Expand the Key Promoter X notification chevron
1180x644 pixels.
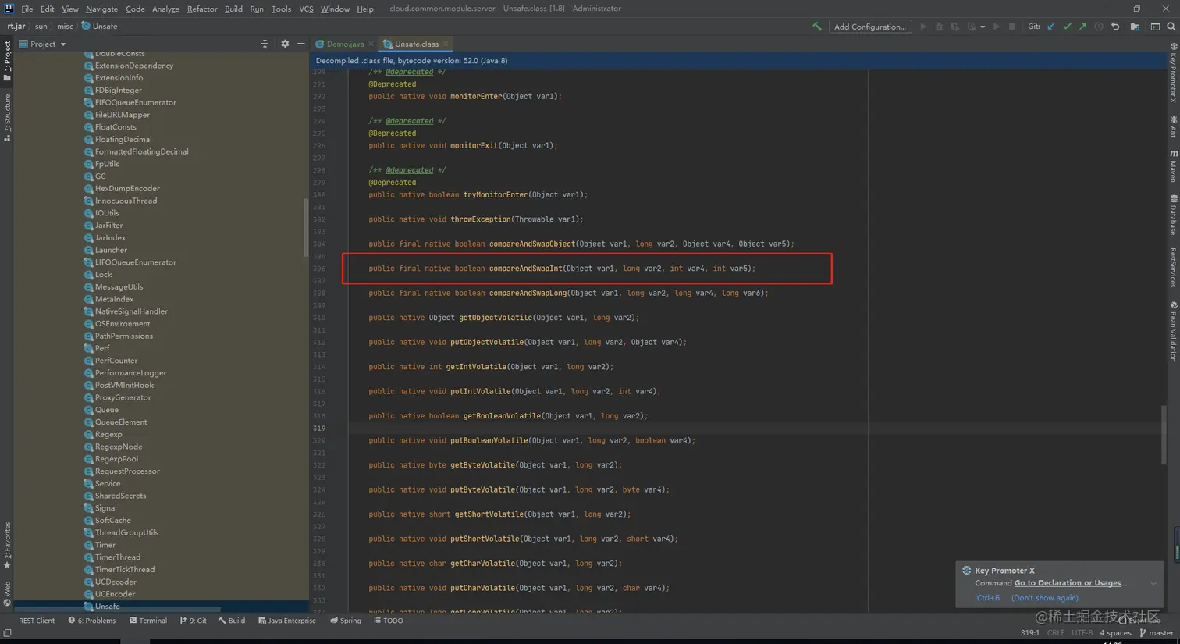click(1153, 583)
